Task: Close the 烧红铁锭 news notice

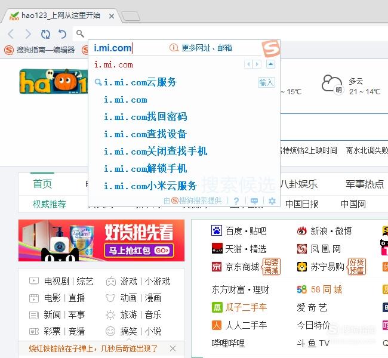Action: pos(173,348)
